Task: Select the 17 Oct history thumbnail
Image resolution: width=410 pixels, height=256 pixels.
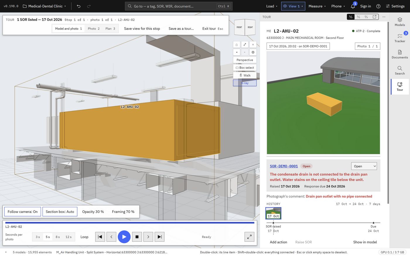Action: pos(273,213)
